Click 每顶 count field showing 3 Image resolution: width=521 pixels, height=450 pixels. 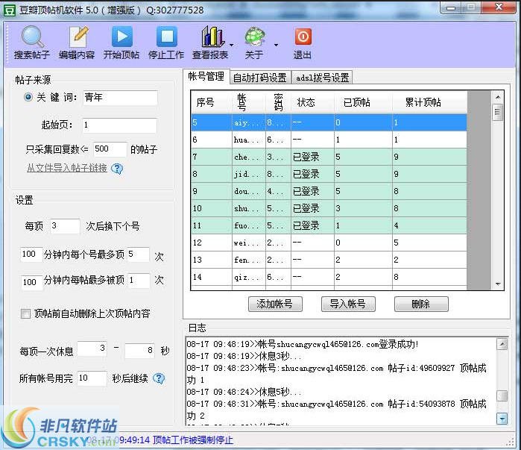(x=65, y=226)
